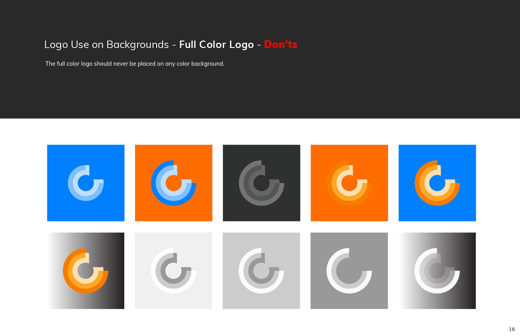This screenshot has height=336, width=520.
Task: Click the light blue logo on blue square
Action: (x=86, y=183)
